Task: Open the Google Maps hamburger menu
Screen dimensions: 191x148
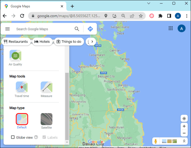Action: (x=7, y=29)
